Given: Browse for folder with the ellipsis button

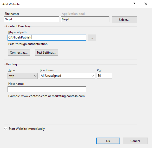Looking at the screenshot, I should point(92,38).
